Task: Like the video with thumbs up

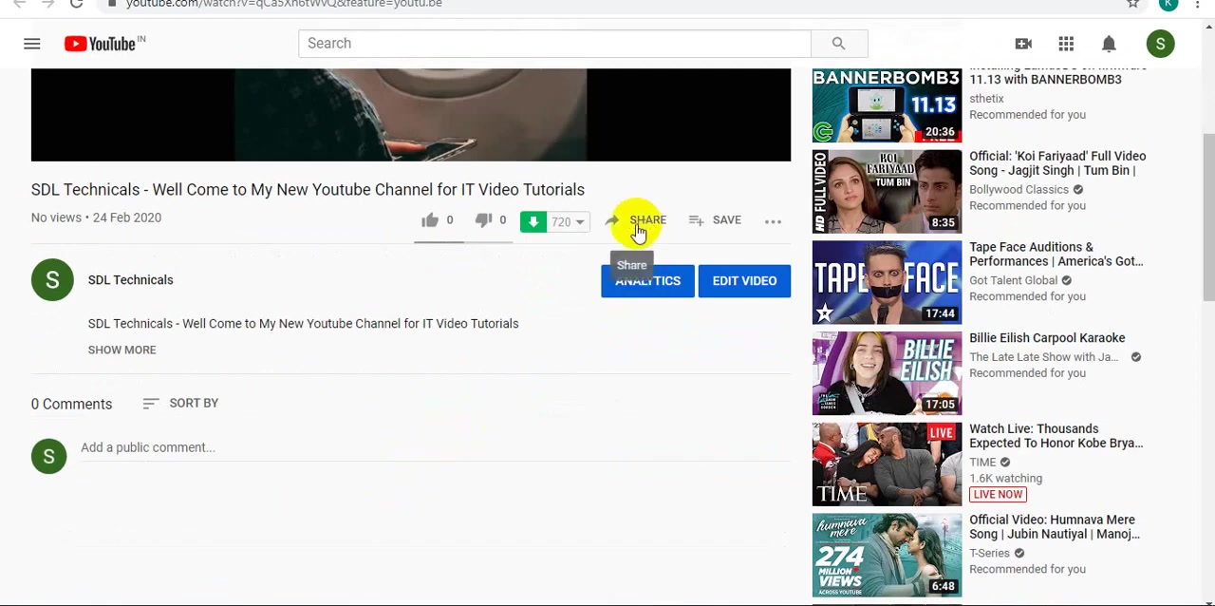Action: point(430,220)
